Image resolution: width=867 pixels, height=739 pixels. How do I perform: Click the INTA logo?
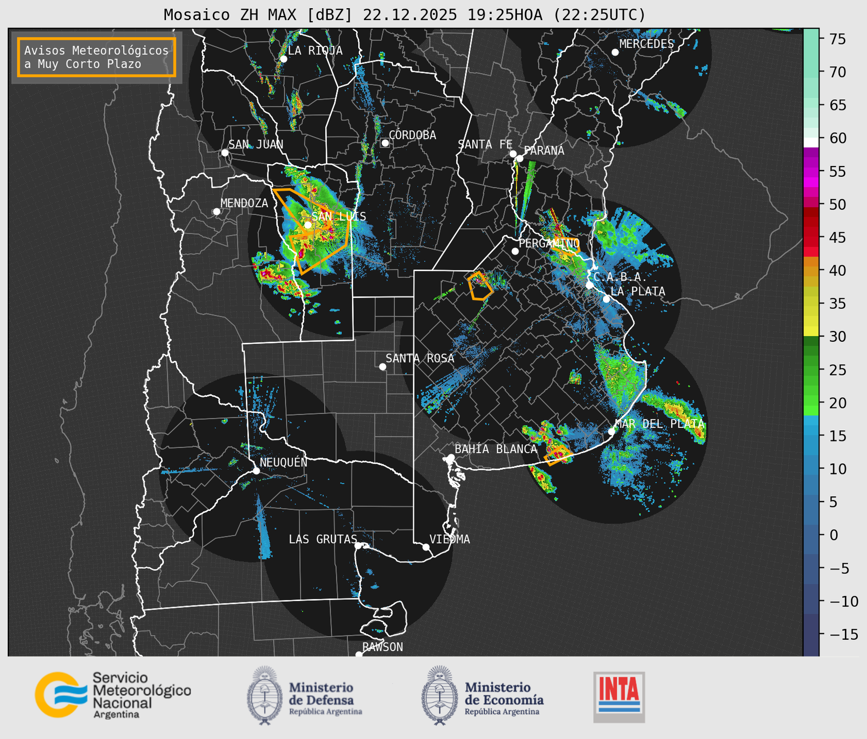619,697
